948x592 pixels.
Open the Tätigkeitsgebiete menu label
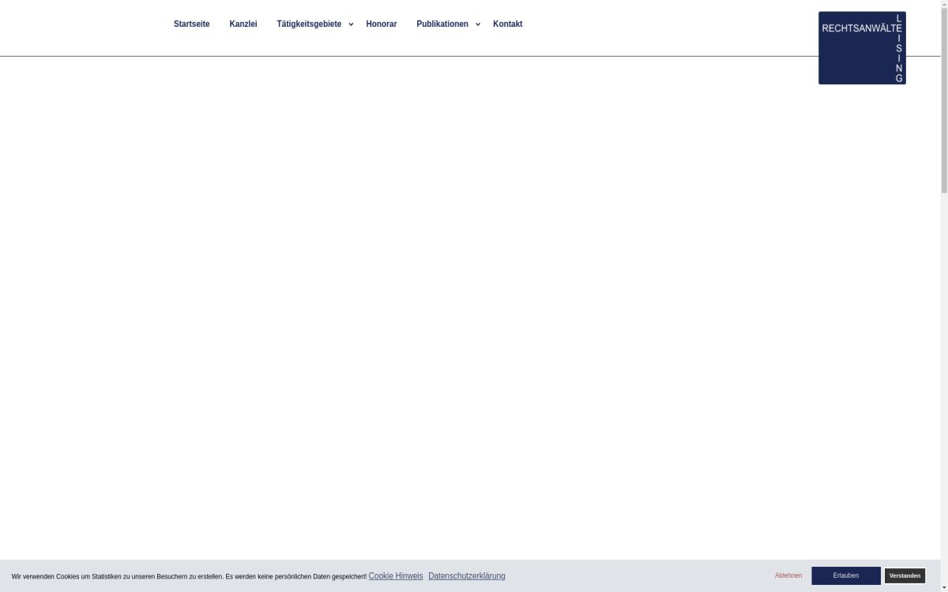click(x=309, y=24)
